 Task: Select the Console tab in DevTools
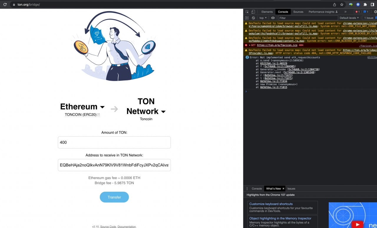point(283,12)
